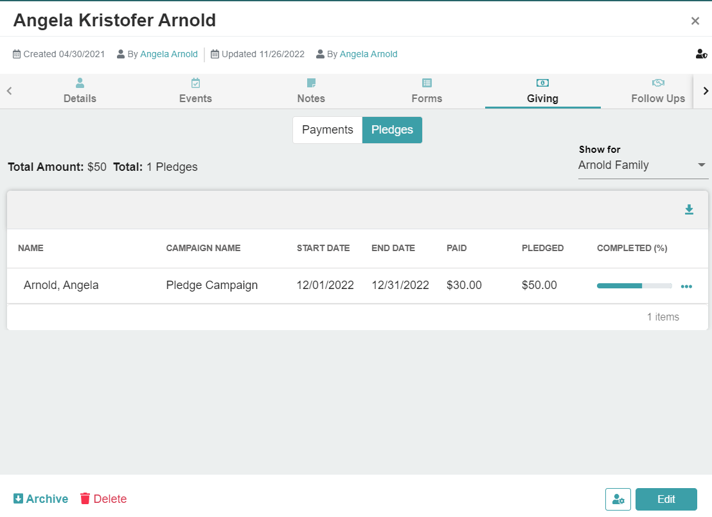Open the Details tab
The width and height of the screenshot is (712, 517).
tap(80, 91)
